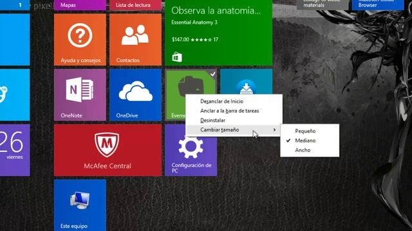Image resolution: width=412 pixels, height=231 pixels.
Task: Open the blue download arrow tile
Action: [246, 81]
